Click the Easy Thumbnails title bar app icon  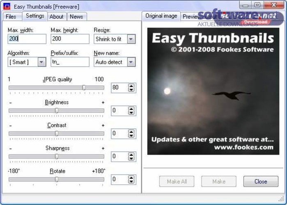click(7, 7)
